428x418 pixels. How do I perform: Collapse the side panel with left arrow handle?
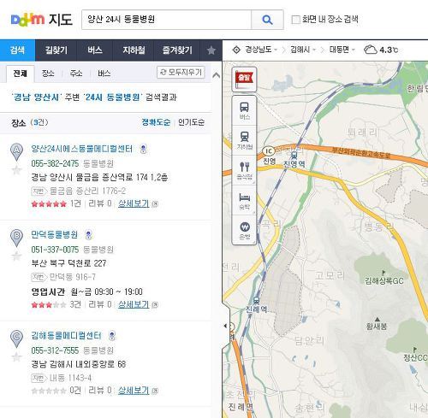click(225, 326)
